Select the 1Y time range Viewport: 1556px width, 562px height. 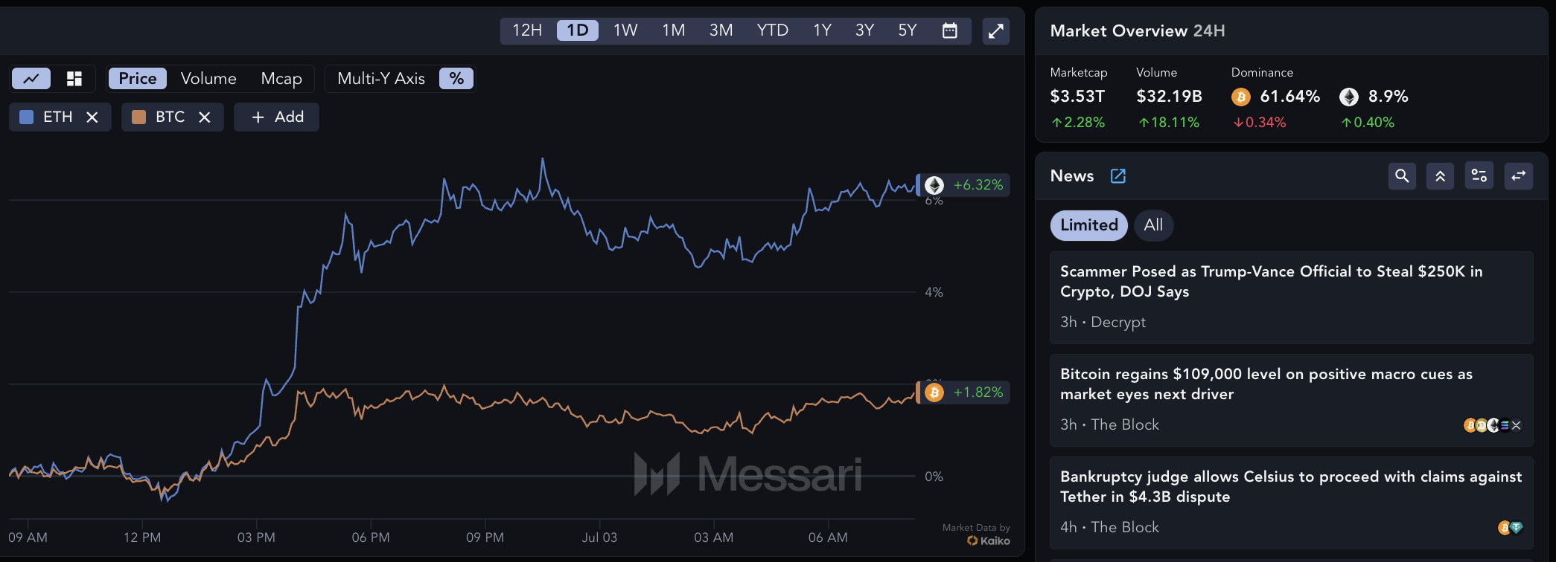pos(822,30)
